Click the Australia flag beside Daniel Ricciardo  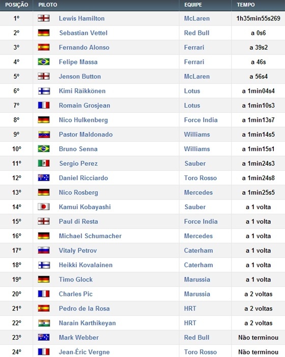click(44, 178)
